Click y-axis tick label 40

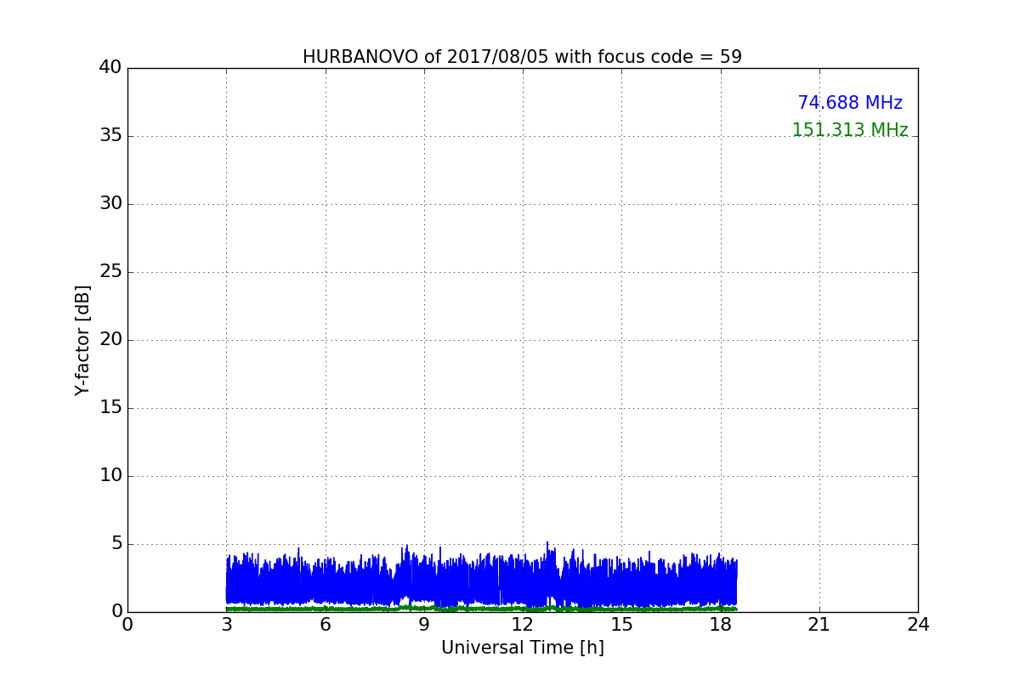(110, 68)
